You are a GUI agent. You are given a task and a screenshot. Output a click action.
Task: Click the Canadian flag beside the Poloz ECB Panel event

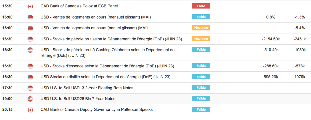point(30,6)
